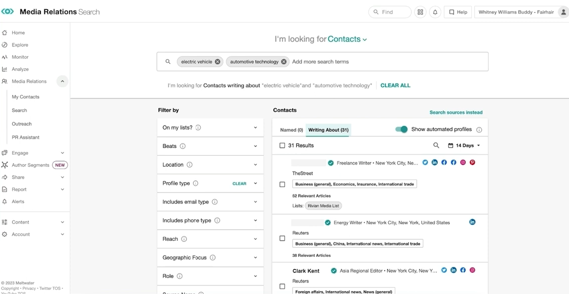Screen dimensions: 569x294
Task: Click Search sources instead link
Action: click(x=456, y=112)
